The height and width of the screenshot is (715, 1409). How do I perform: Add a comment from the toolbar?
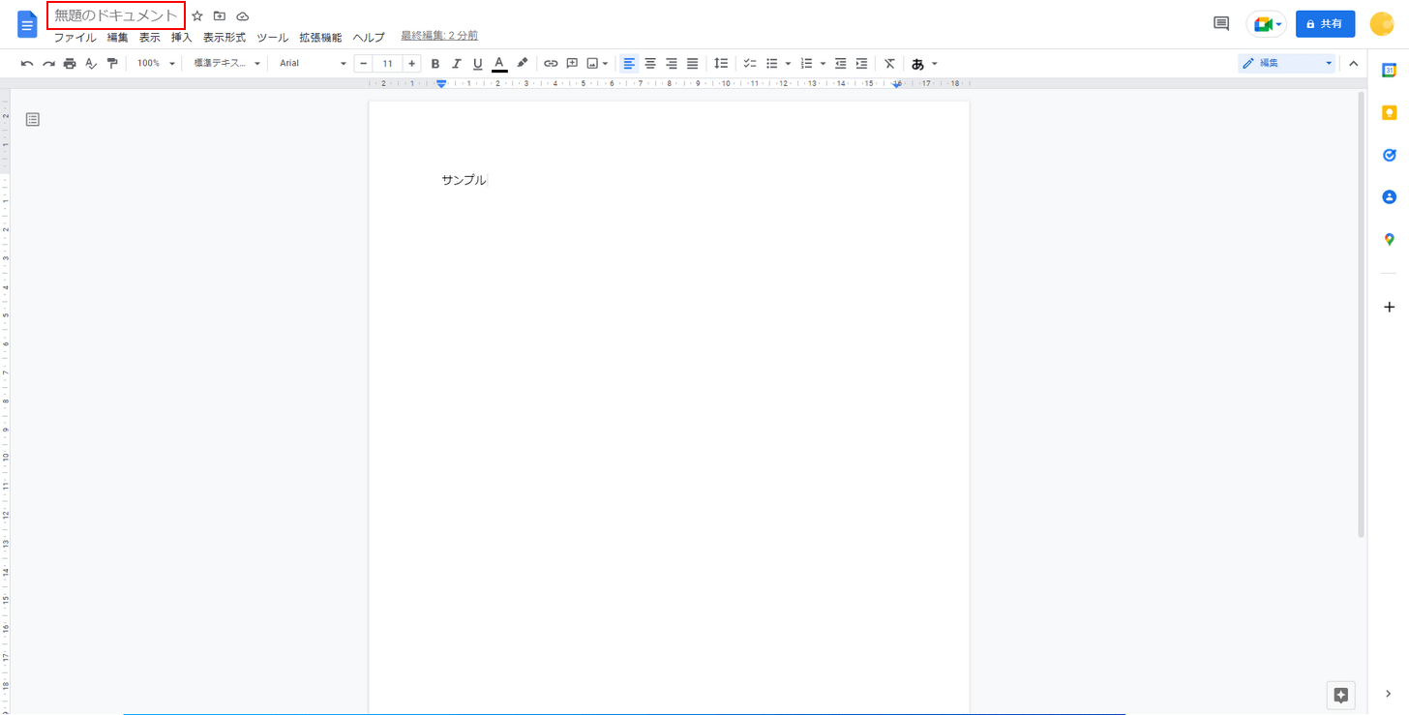(572, 64)
